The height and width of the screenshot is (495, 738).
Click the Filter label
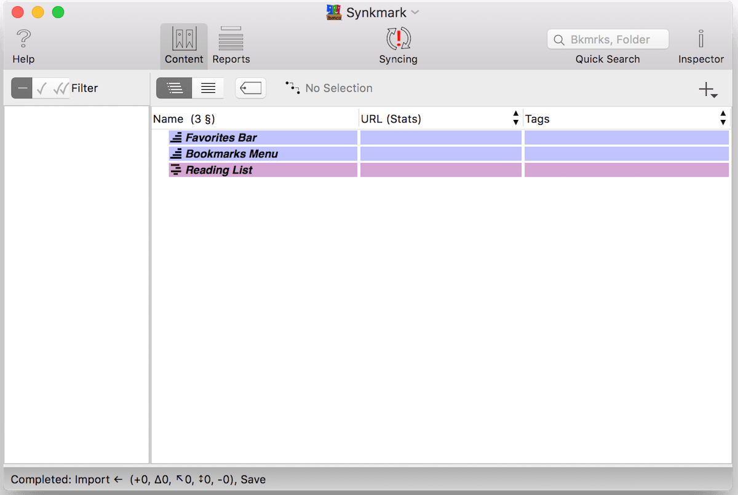point(85,88)
